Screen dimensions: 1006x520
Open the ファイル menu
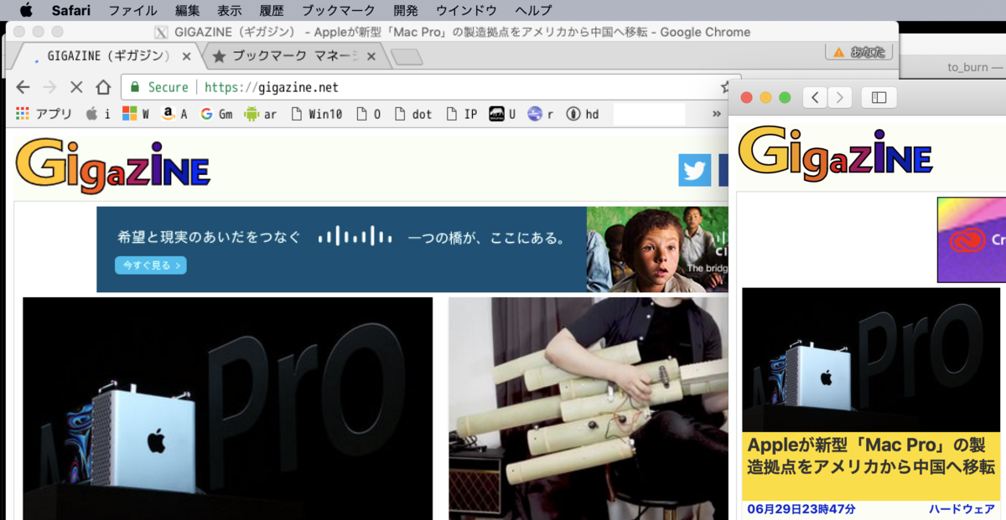point(132,10)
